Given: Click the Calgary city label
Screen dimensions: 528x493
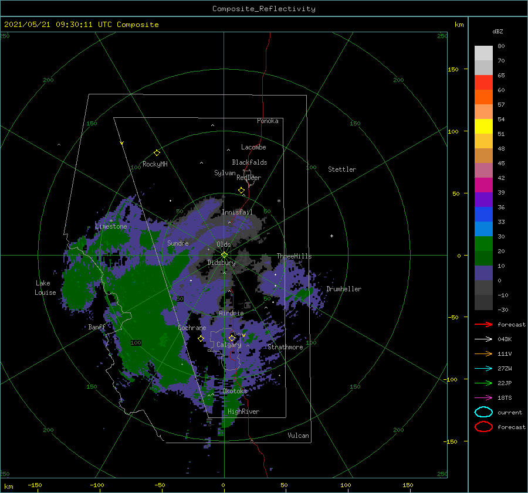Looking at the screenshot, I should (229, 345).
